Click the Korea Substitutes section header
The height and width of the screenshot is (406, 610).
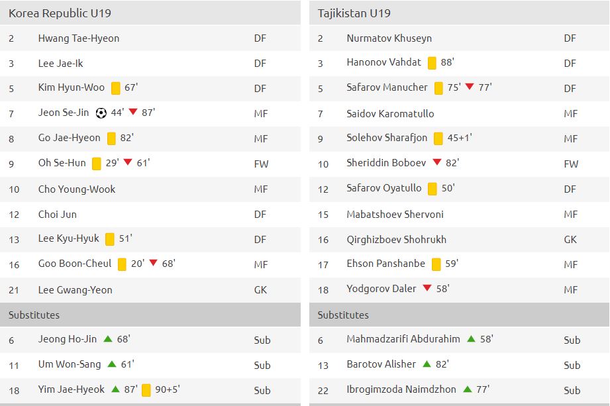tap(150, 315)
